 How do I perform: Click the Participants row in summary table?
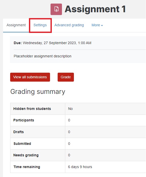tap(78, 120)
